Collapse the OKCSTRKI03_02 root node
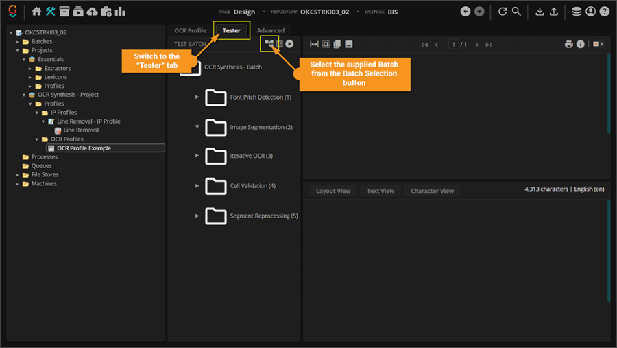This screenshot has width=617, height=348. pyautogui.click(x=11, y=33)
